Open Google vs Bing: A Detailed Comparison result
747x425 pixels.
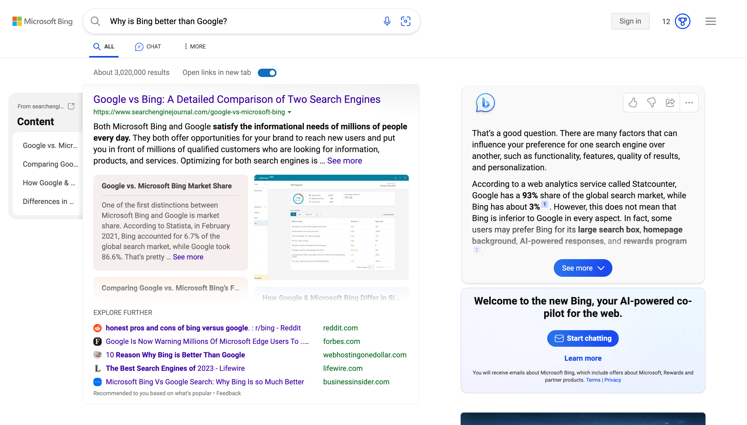coord(237,99)
